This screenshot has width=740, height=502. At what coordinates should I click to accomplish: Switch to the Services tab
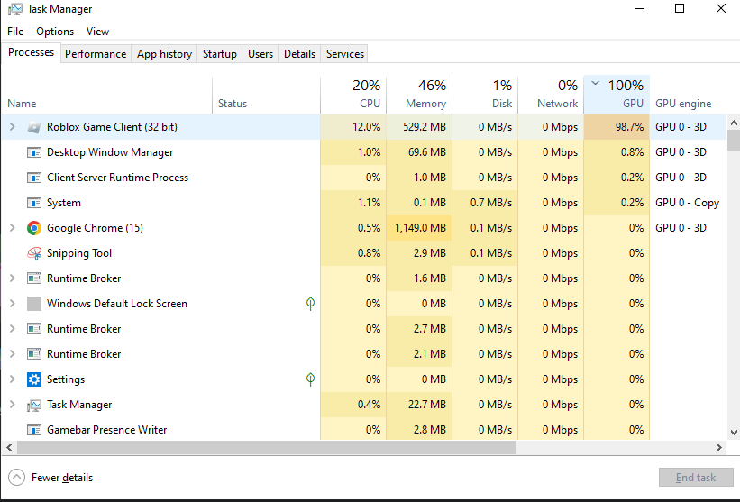click(345, 54)
